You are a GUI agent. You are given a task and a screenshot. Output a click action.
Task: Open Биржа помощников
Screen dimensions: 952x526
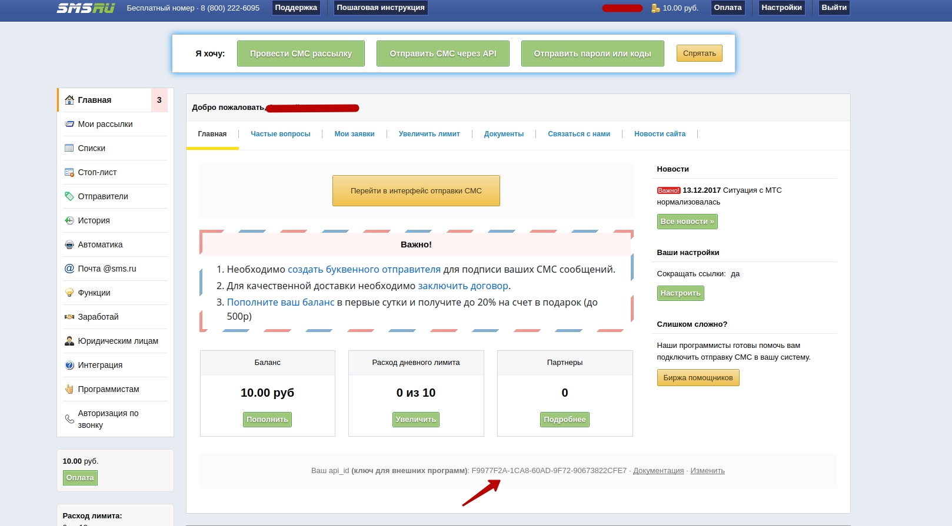pyautogui.click(x=698, y=378)
